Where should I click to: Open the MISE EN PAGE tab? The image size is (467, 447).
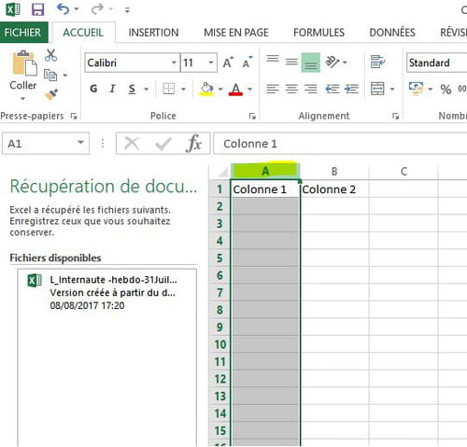[x=236, y=33]
